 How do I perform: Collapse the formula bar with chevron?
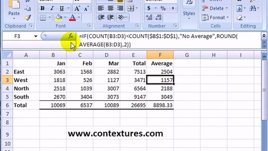pyautogui.click(x=264, y=36)
